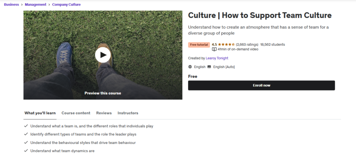Click the Enroll now button
356x154 pixels.
tap(261, 85)
